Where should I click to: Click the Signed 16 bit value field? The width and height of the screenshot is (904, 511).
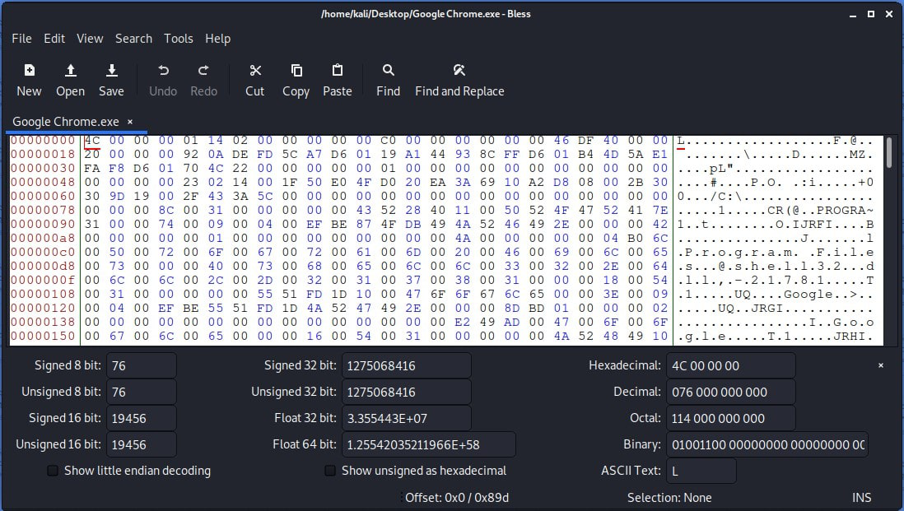click(142, 418)
